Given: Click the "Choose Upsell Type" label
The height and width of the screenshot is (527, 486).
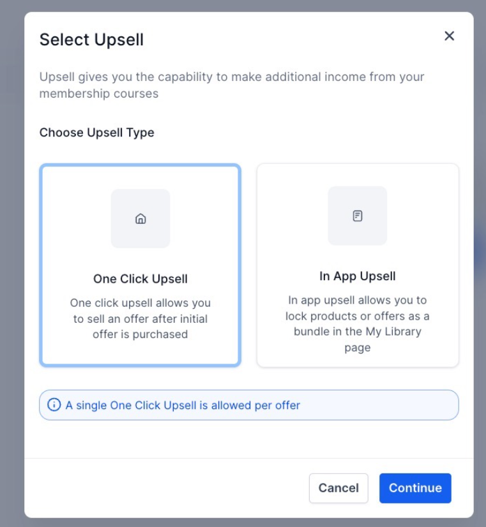Looking at the screenshot, I should 97,133.
